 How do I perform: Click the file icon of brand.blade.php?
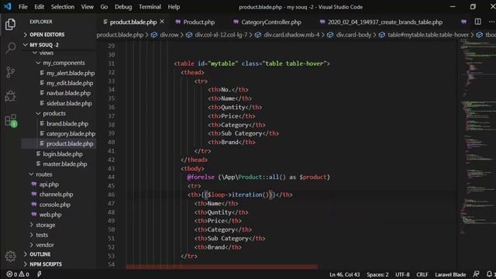(x=42, y=123)
